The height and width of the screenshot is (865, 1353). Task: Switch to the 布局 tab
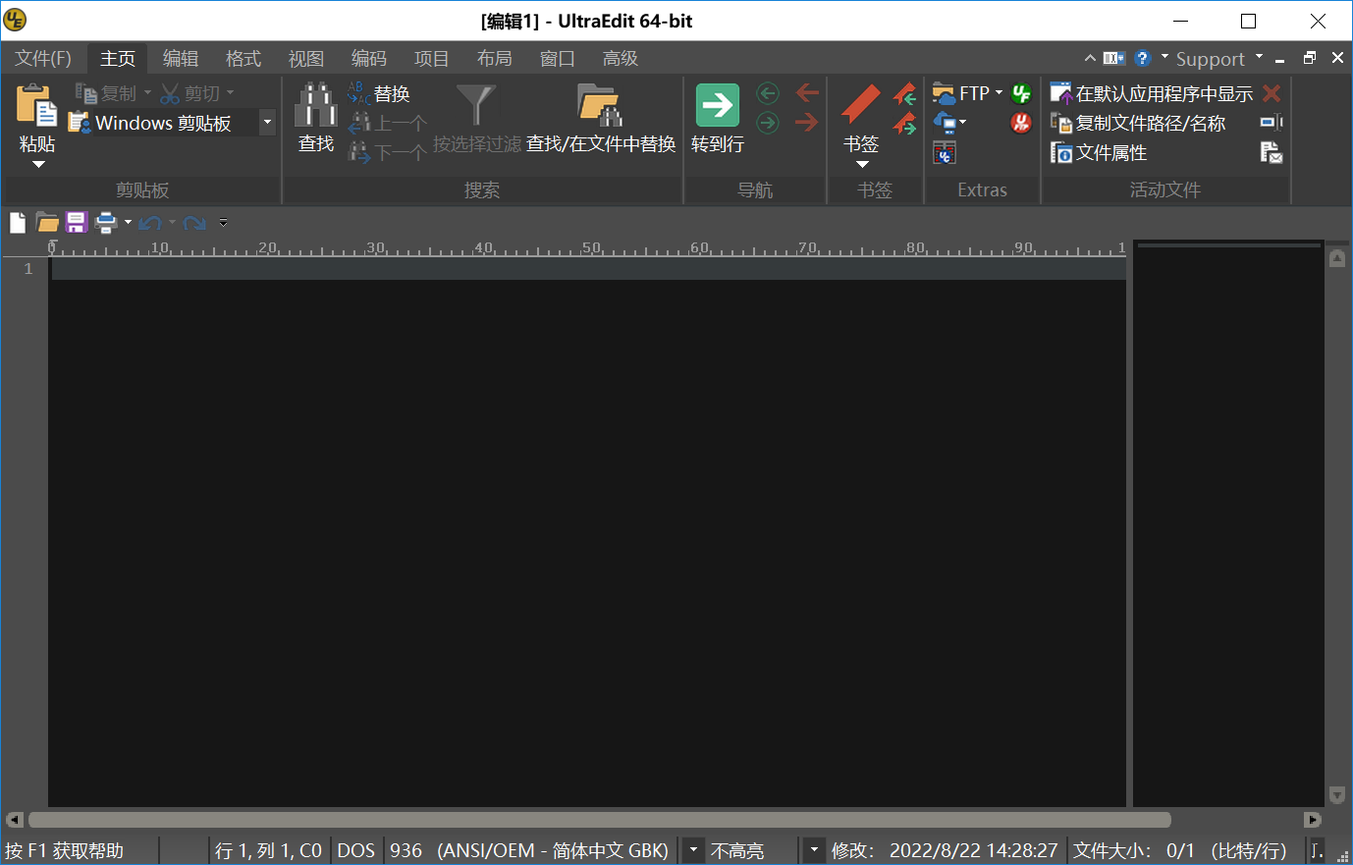tap(495, 59)
